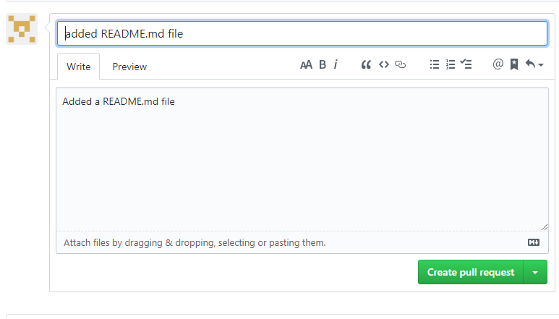
Task: Insert a quote using the quote icon
Action: coord(366,65)
